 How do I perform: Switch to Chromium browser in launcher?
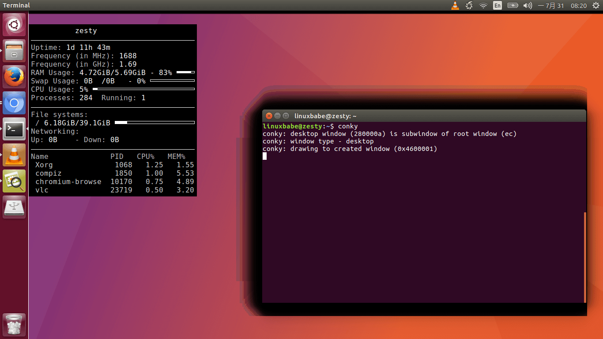click(14, 103)
